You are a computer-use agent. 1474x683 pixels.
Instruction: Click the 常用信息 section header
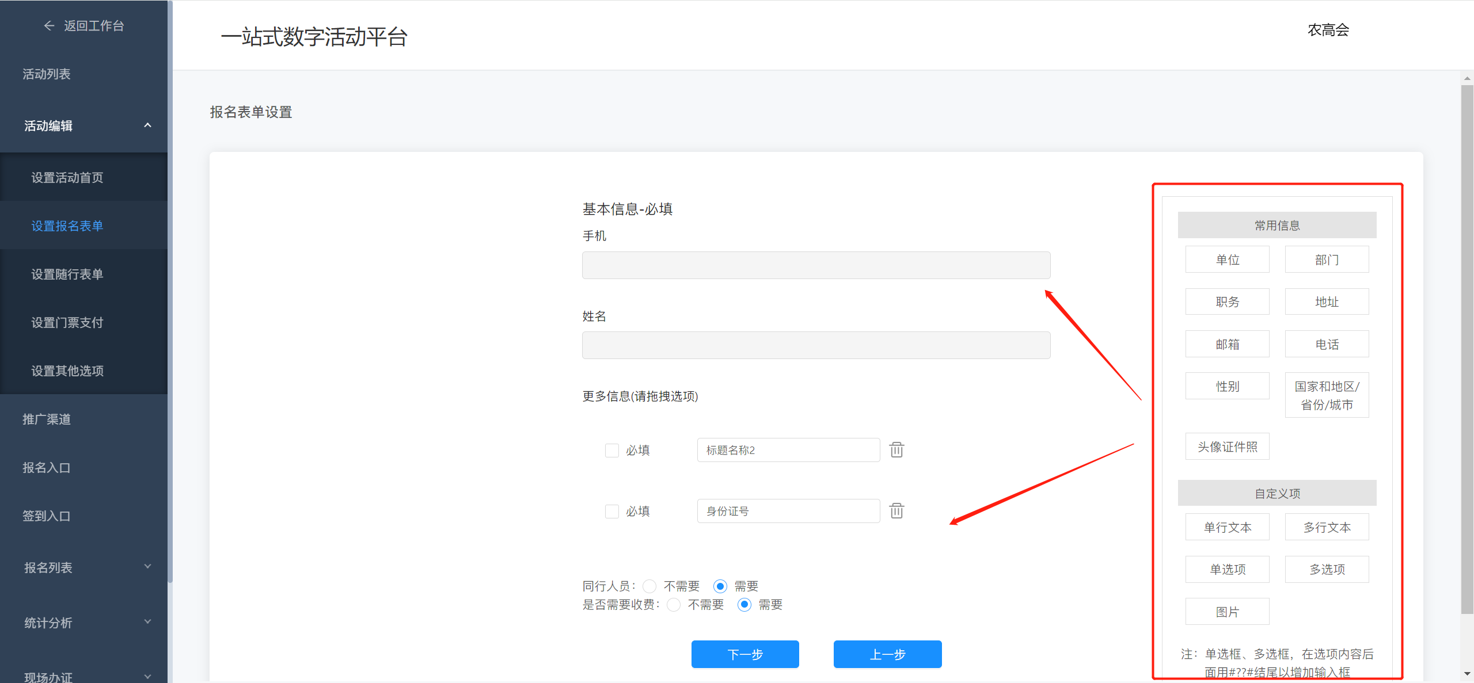click(x=1277, y=225)
